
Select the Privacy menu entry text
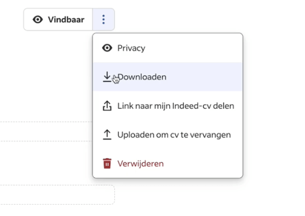[131, 48]
